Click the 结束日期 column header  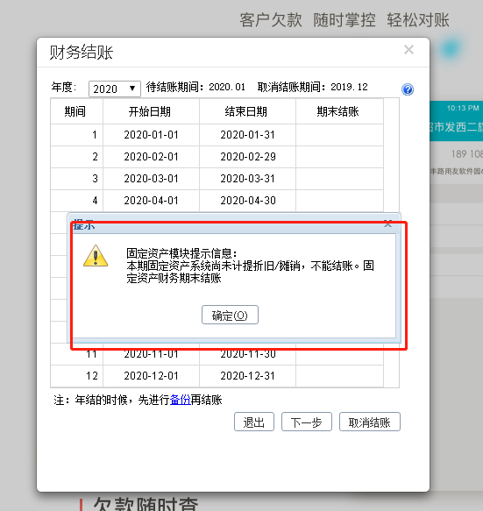(x=246, y=112)
